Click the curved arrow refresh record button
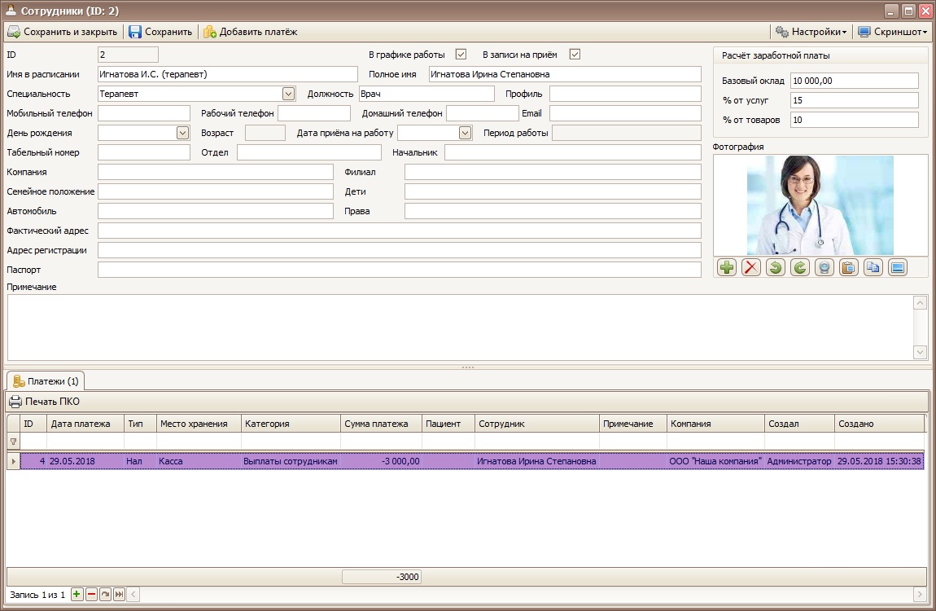936x611 pixels. pyautogui.click(x=106, y=594)
